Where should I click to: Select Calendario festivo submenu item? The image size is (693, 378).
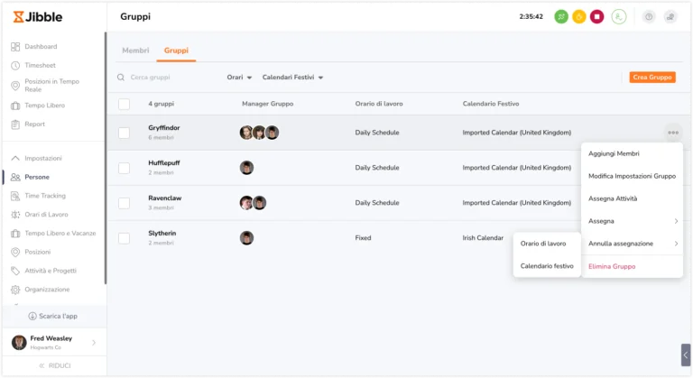point(547,266)
